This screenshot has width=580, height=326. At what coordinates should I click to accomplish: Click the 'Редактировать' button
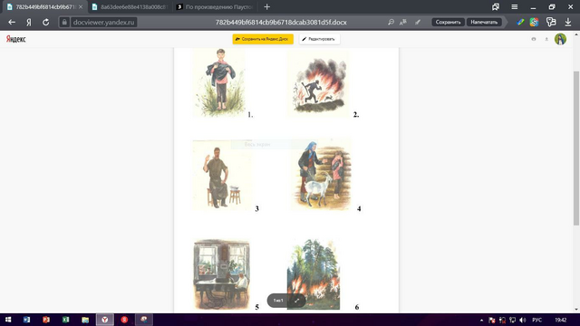[320, 39]
